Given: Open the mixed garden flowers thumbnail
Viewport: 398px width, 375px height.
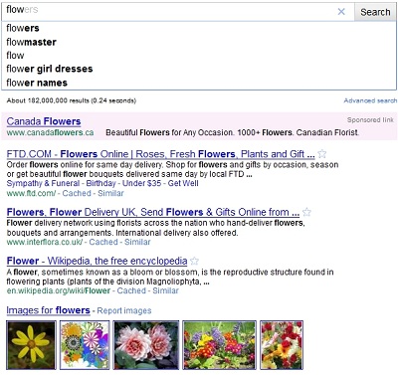Looking at the screenshot, I should coord(220,345).
